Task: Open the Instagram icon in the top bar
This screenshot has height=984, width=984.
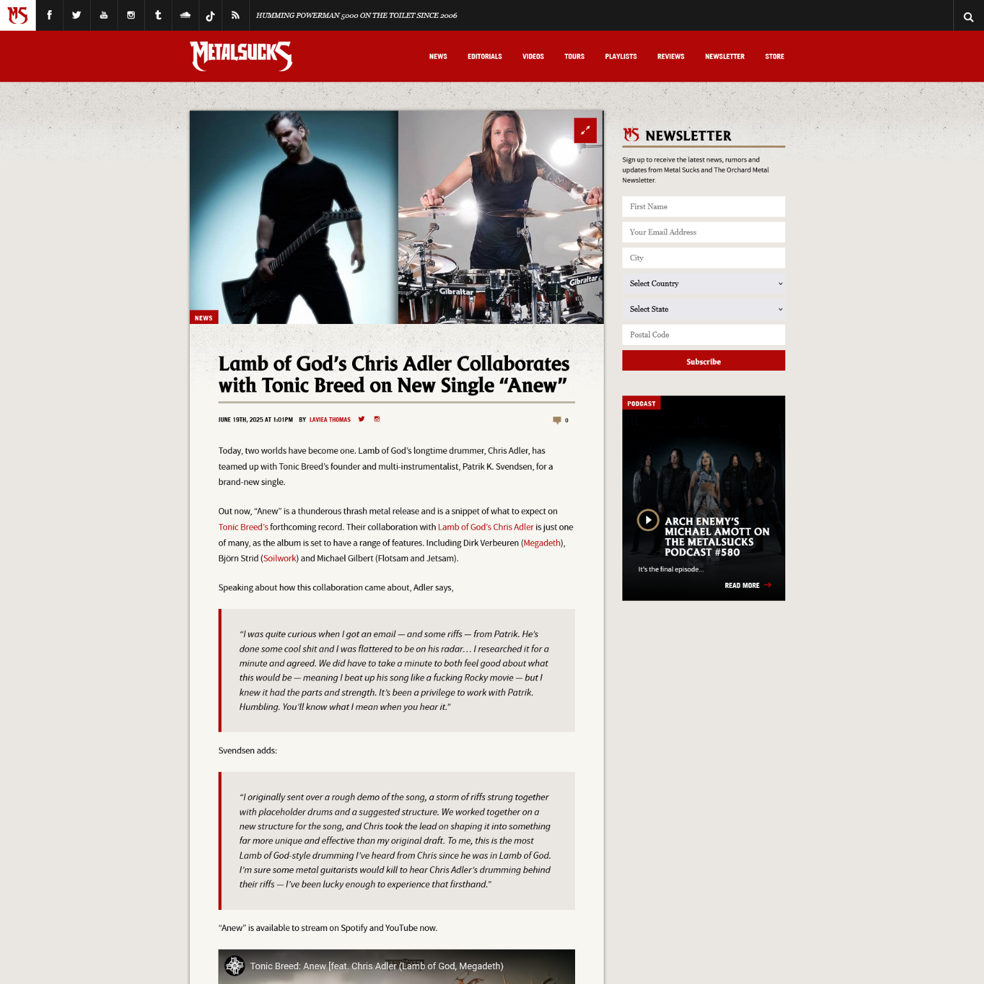Action: tap(131, 15)
